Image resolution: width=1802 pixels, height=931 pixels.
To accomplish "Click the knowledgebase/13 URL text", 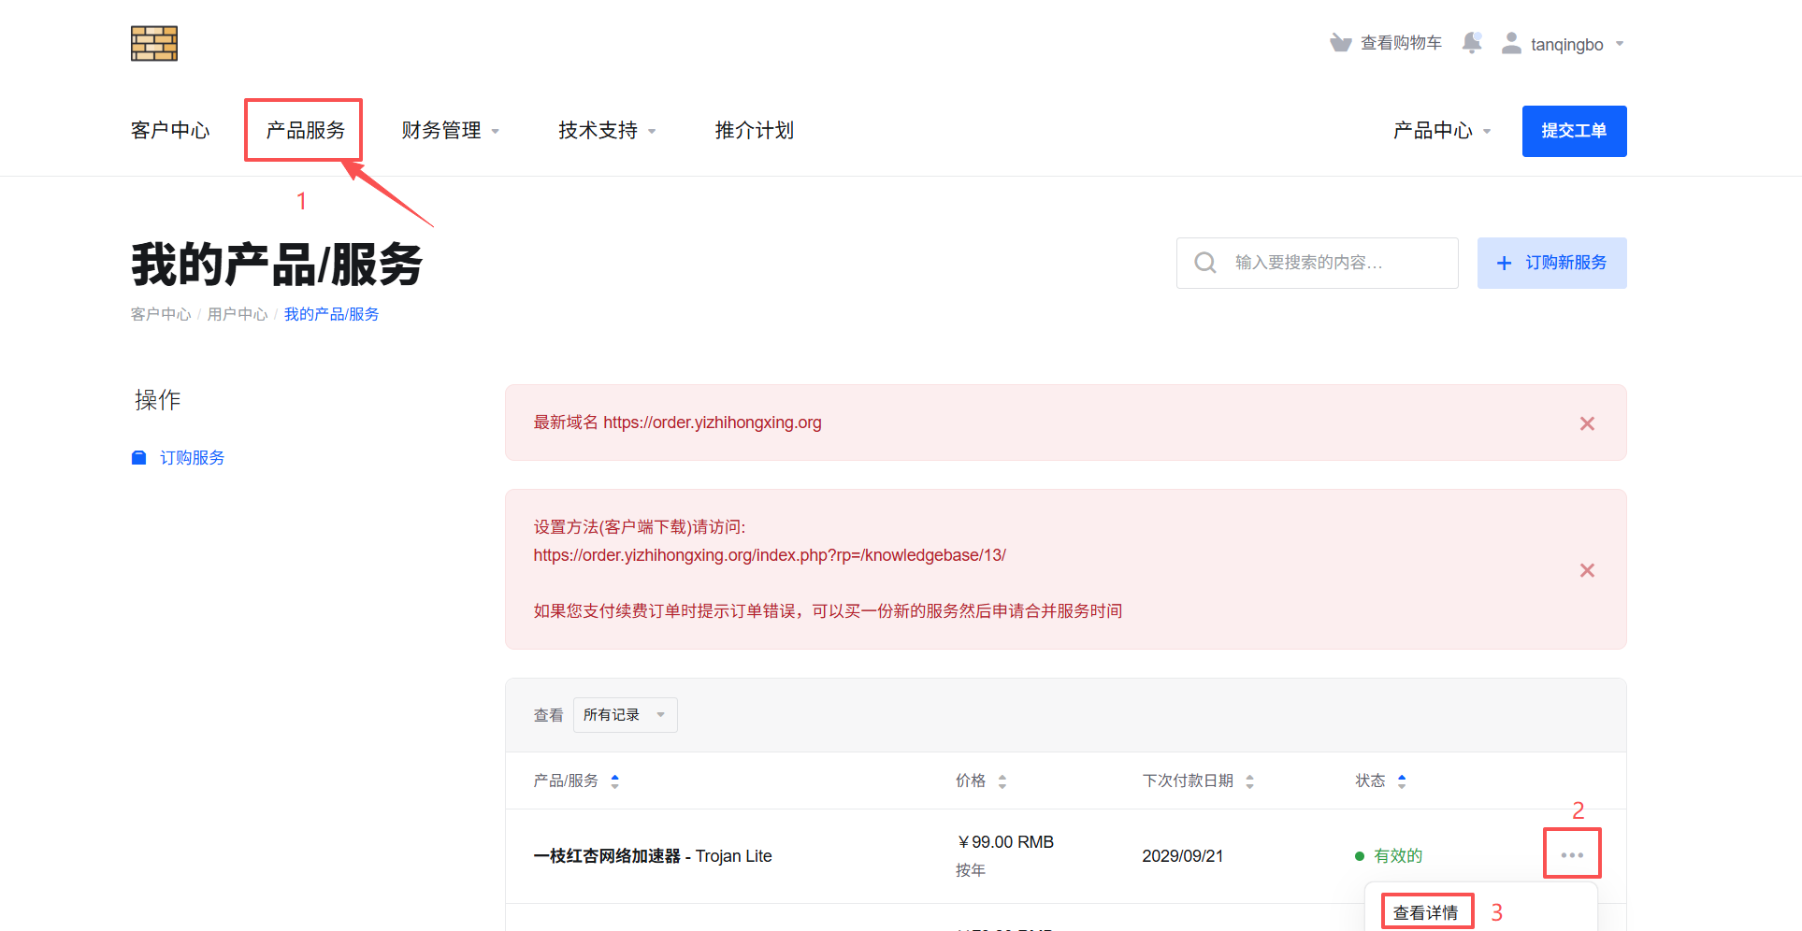I will click(770, 555).
